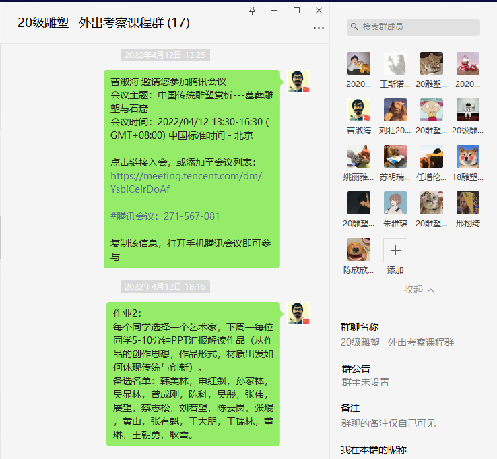Click the search icon in member search

(354, 27)
